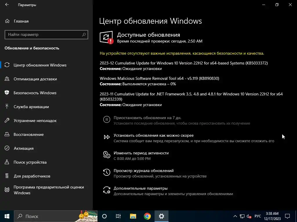
Task: Click the sync-gear icon for advanced options
Action: 107,190
